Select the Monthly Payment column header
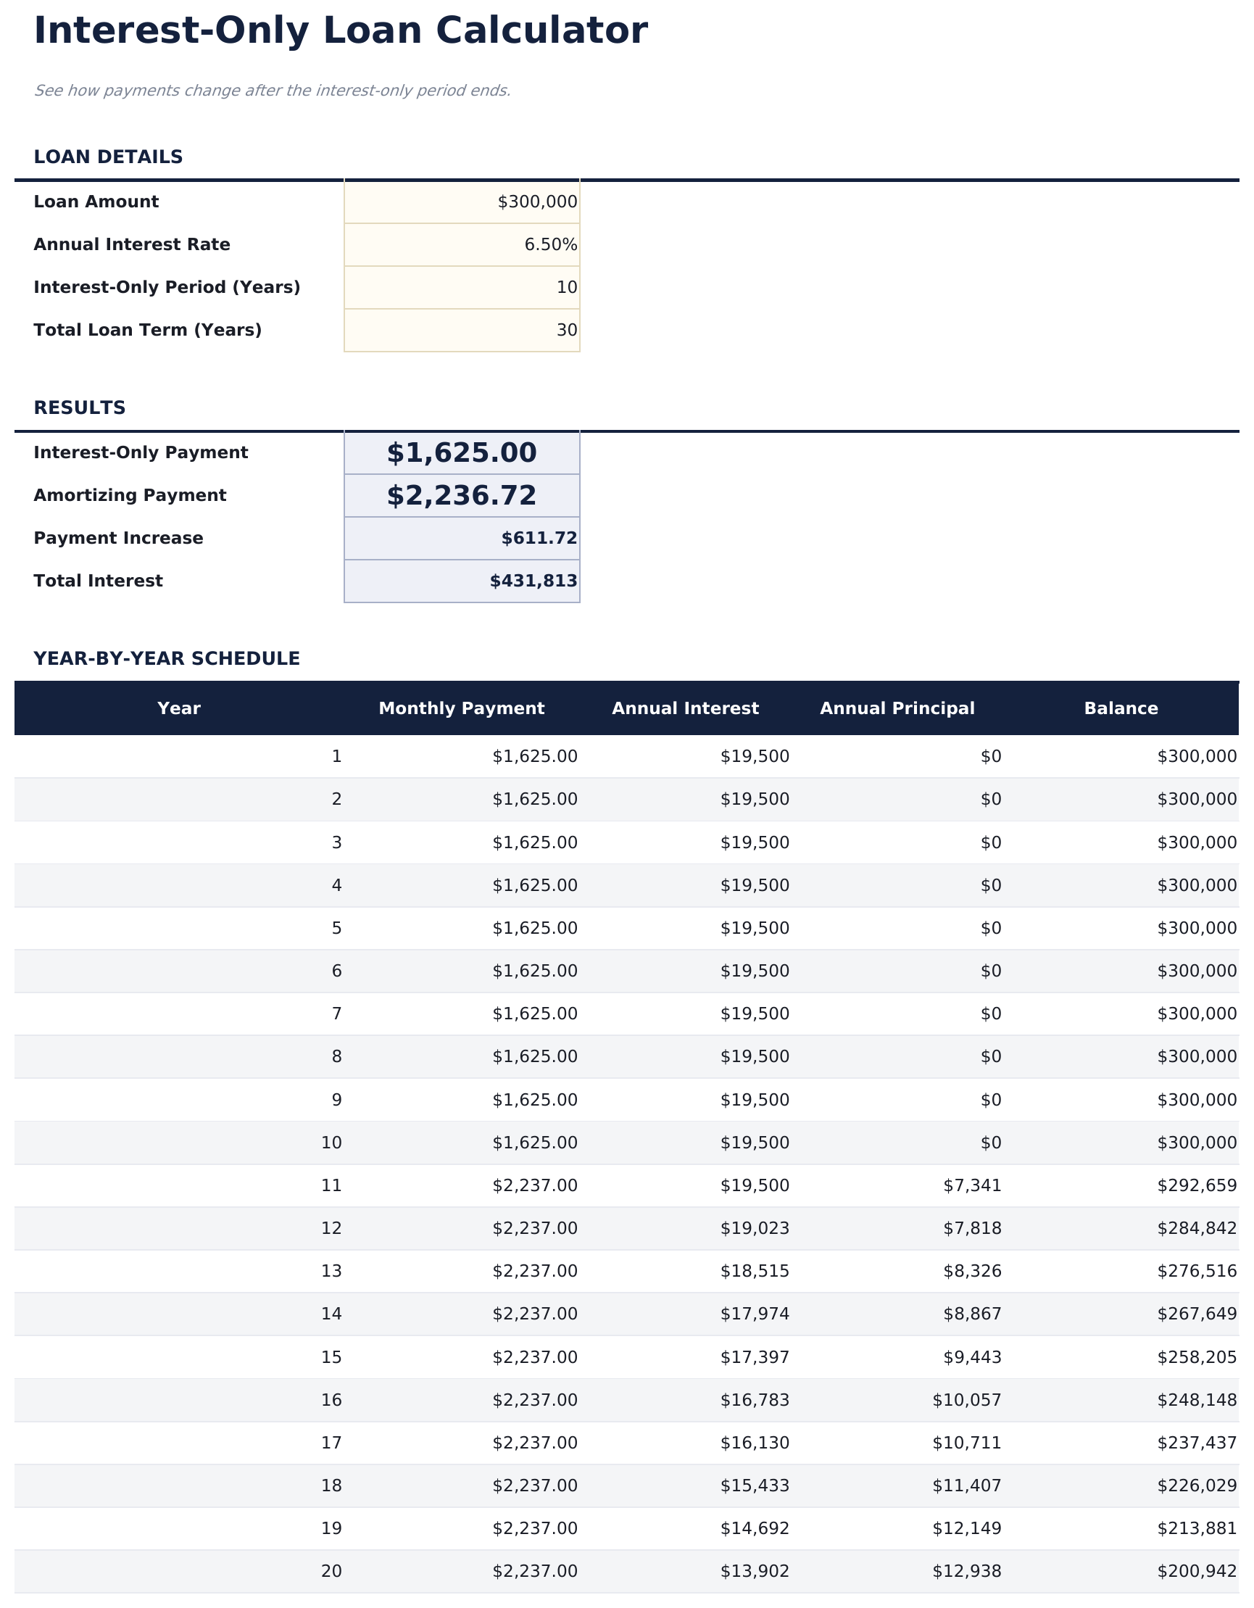 click(x=461, y=708)
